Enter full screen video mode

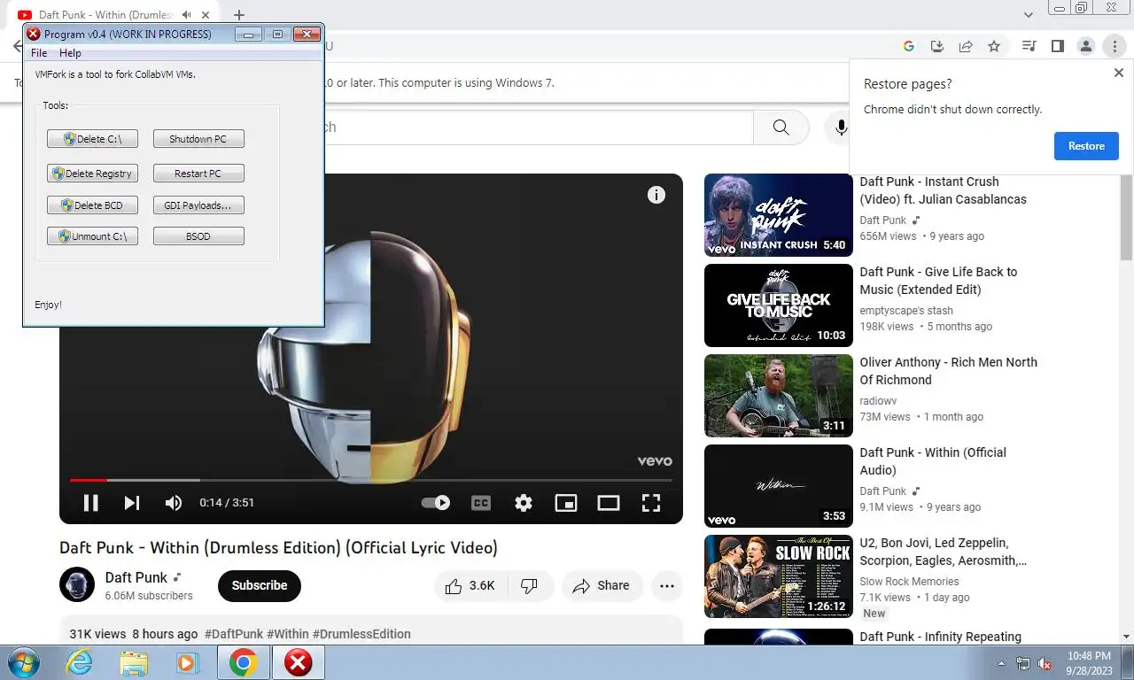[651, 503]
